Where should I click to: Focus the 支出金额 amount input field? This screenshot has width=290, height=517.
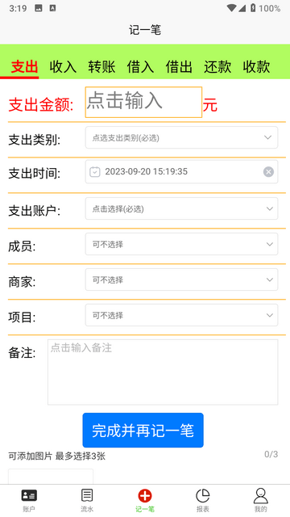pyautogui.click(x=143, y=103)
